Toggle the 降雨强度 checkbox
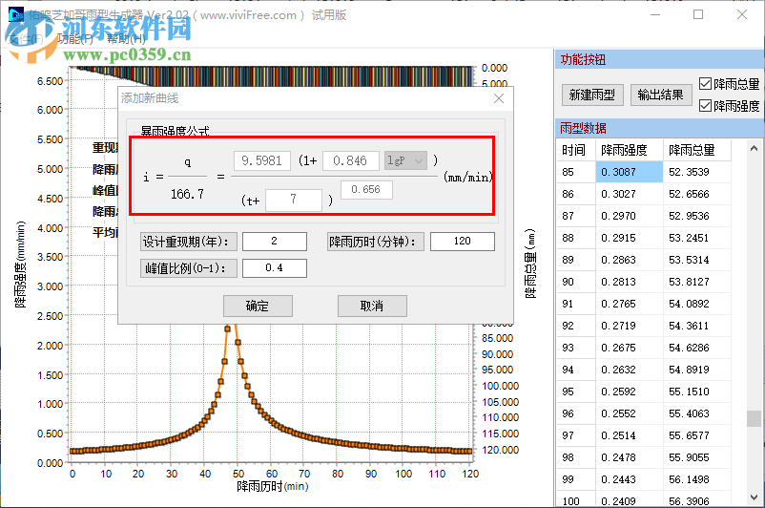 pyautogui.click(x=705, y=105)
